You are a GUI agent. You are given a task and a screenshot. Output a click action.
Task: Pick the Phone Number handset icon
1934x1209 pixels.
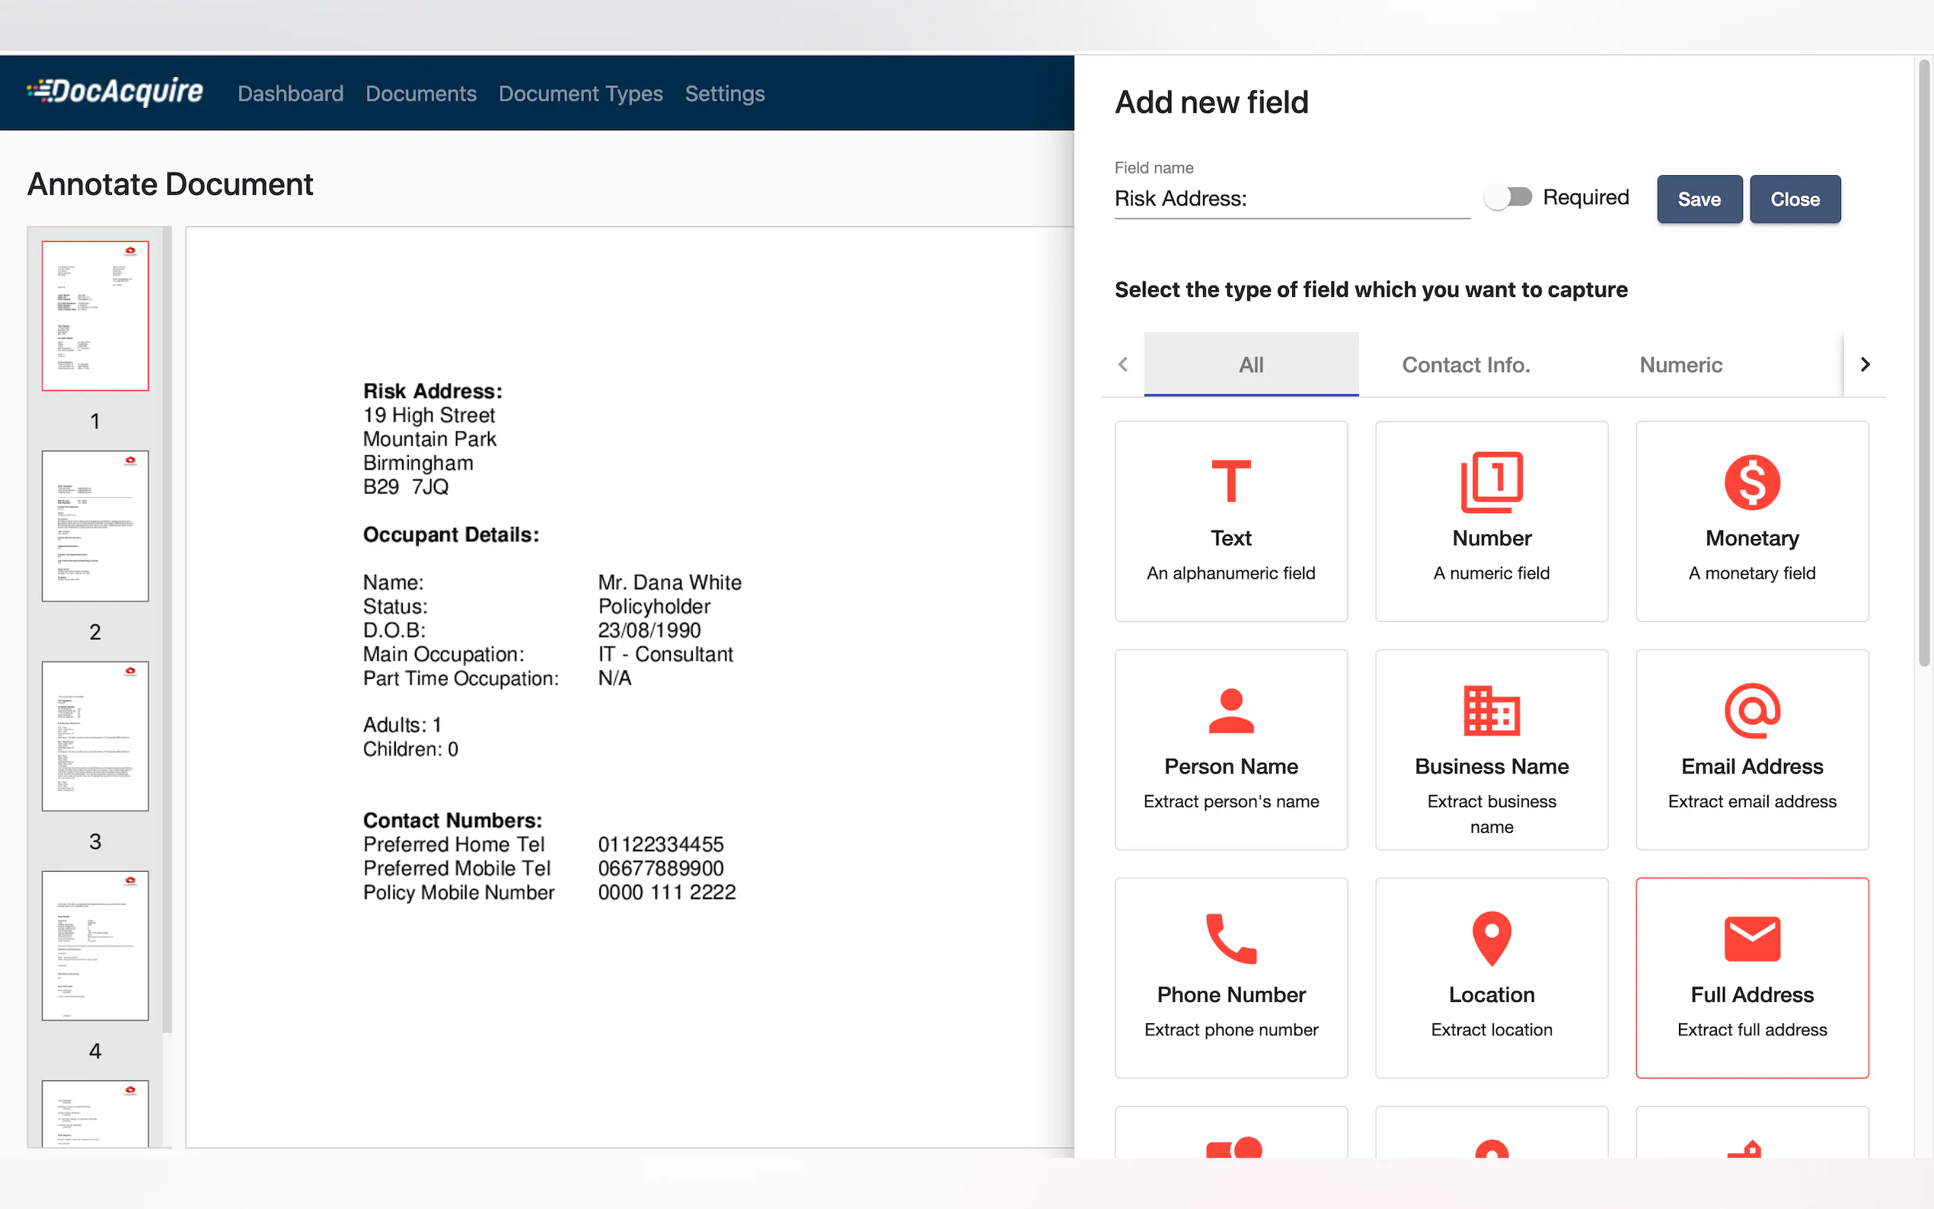[x=1230, y=938]
